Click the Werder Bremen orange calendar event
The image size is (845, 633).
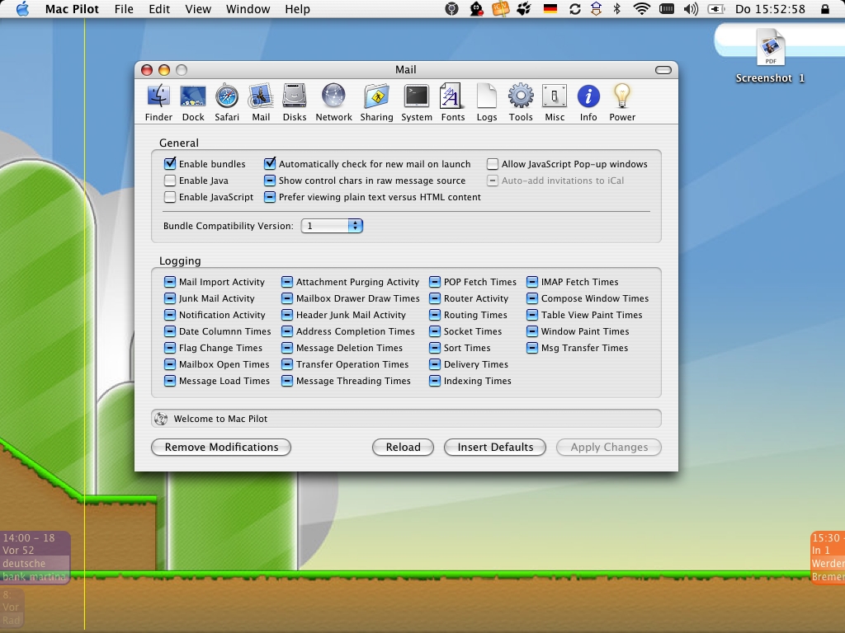pyautogui.click(x=828, y=557)
